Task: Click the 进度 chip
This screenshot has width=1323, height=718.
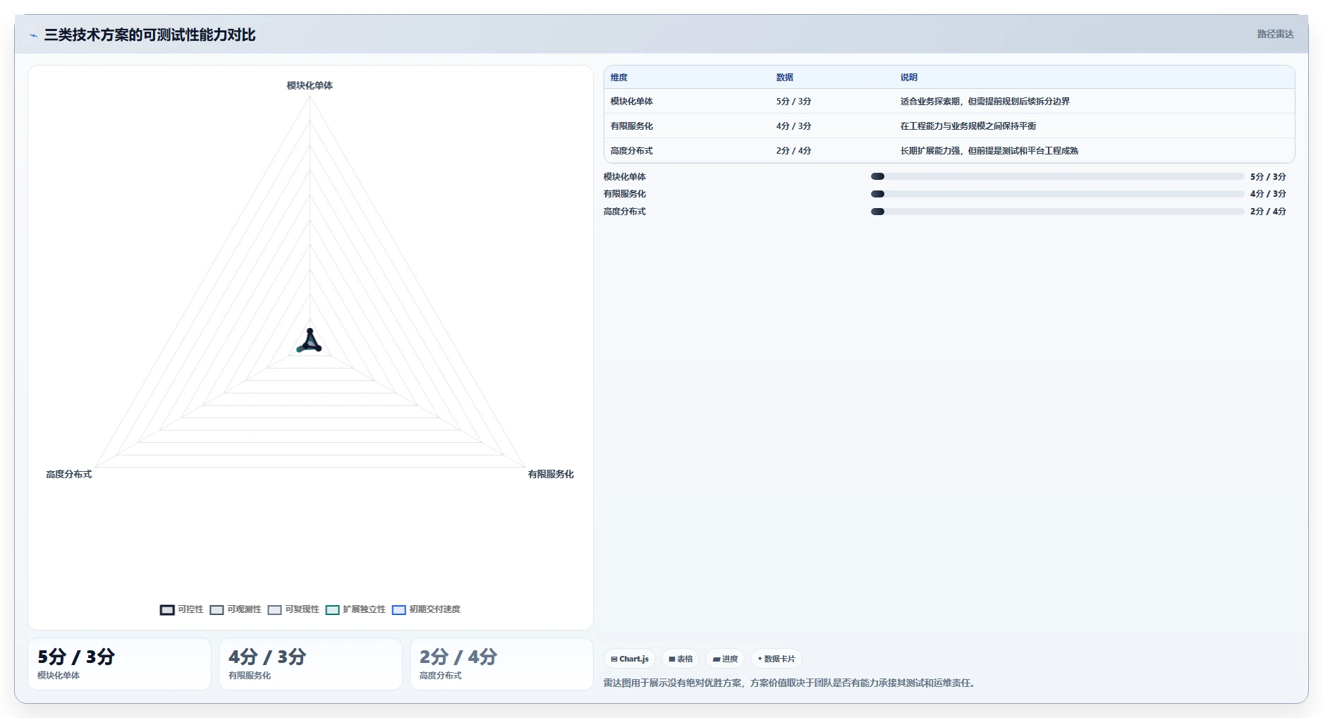Action: point(725,659)
